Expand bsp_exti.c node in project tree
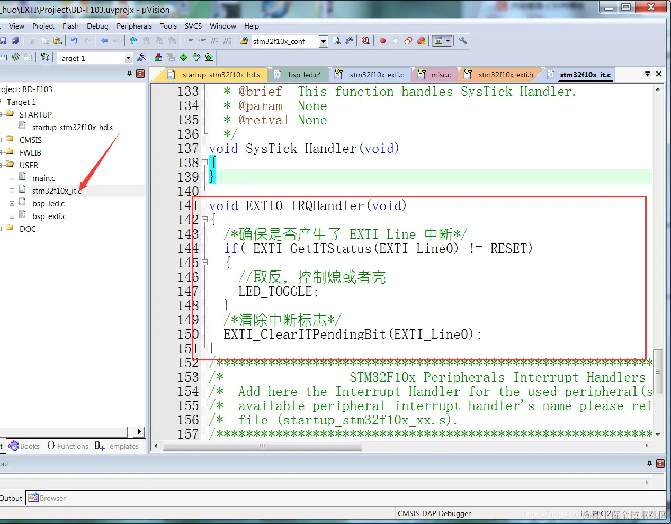This screenshot has height=524, width=671. (12, 216)
